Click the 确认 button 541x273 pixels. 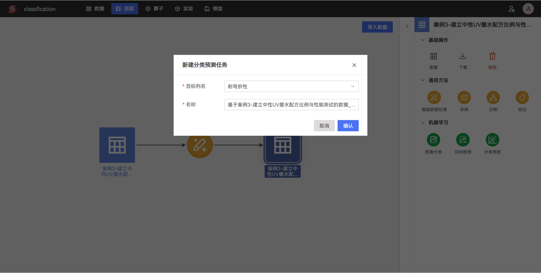point(348,126)
